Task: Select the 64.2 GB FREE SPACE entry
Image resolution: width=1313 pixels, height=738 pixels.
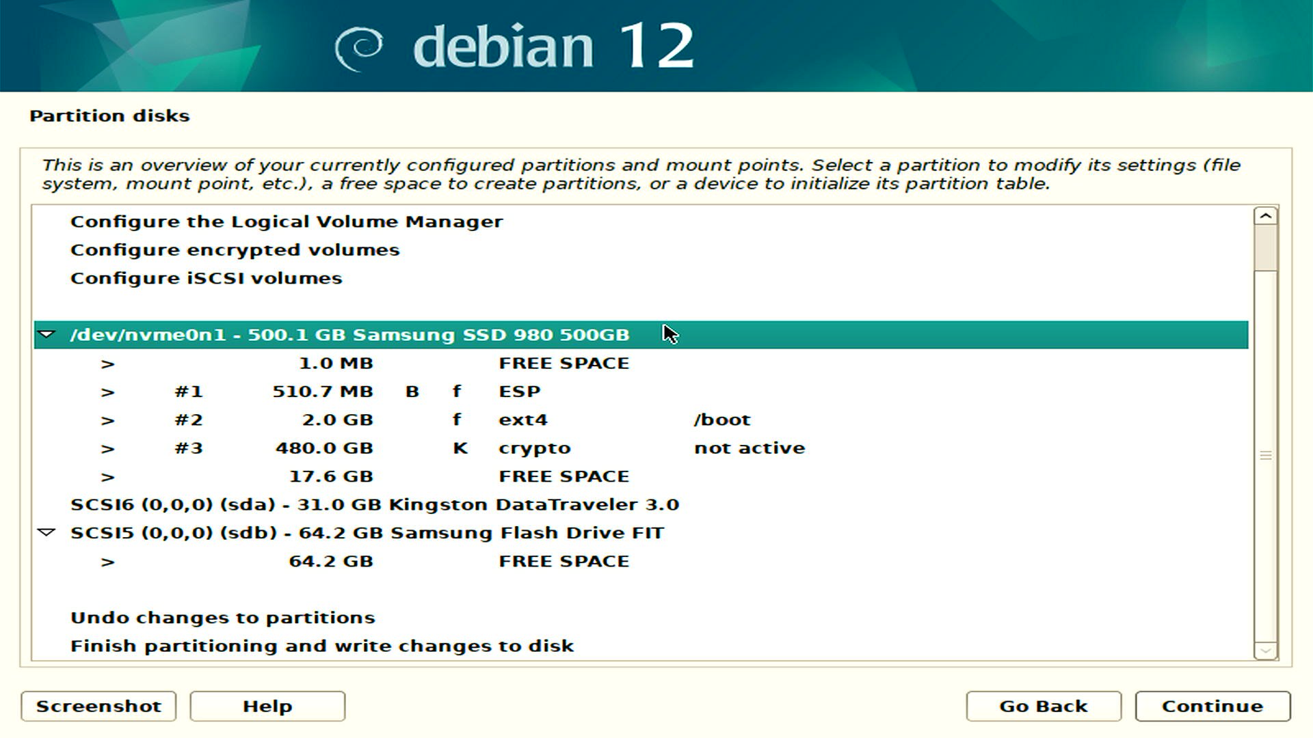Action: 641,561
